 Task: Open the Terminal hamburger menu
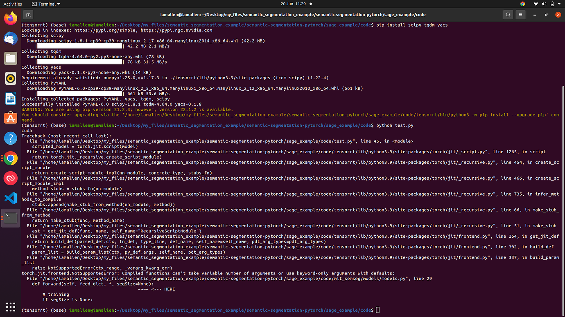(x=520, y=14)
